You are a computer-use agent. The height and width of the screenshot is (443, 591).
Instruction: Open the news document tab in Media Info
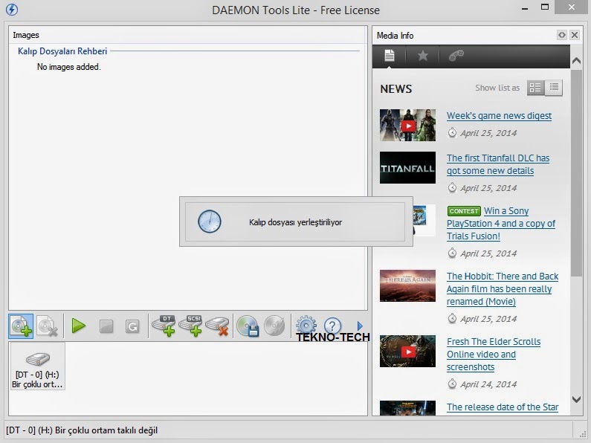pos(390,56)
